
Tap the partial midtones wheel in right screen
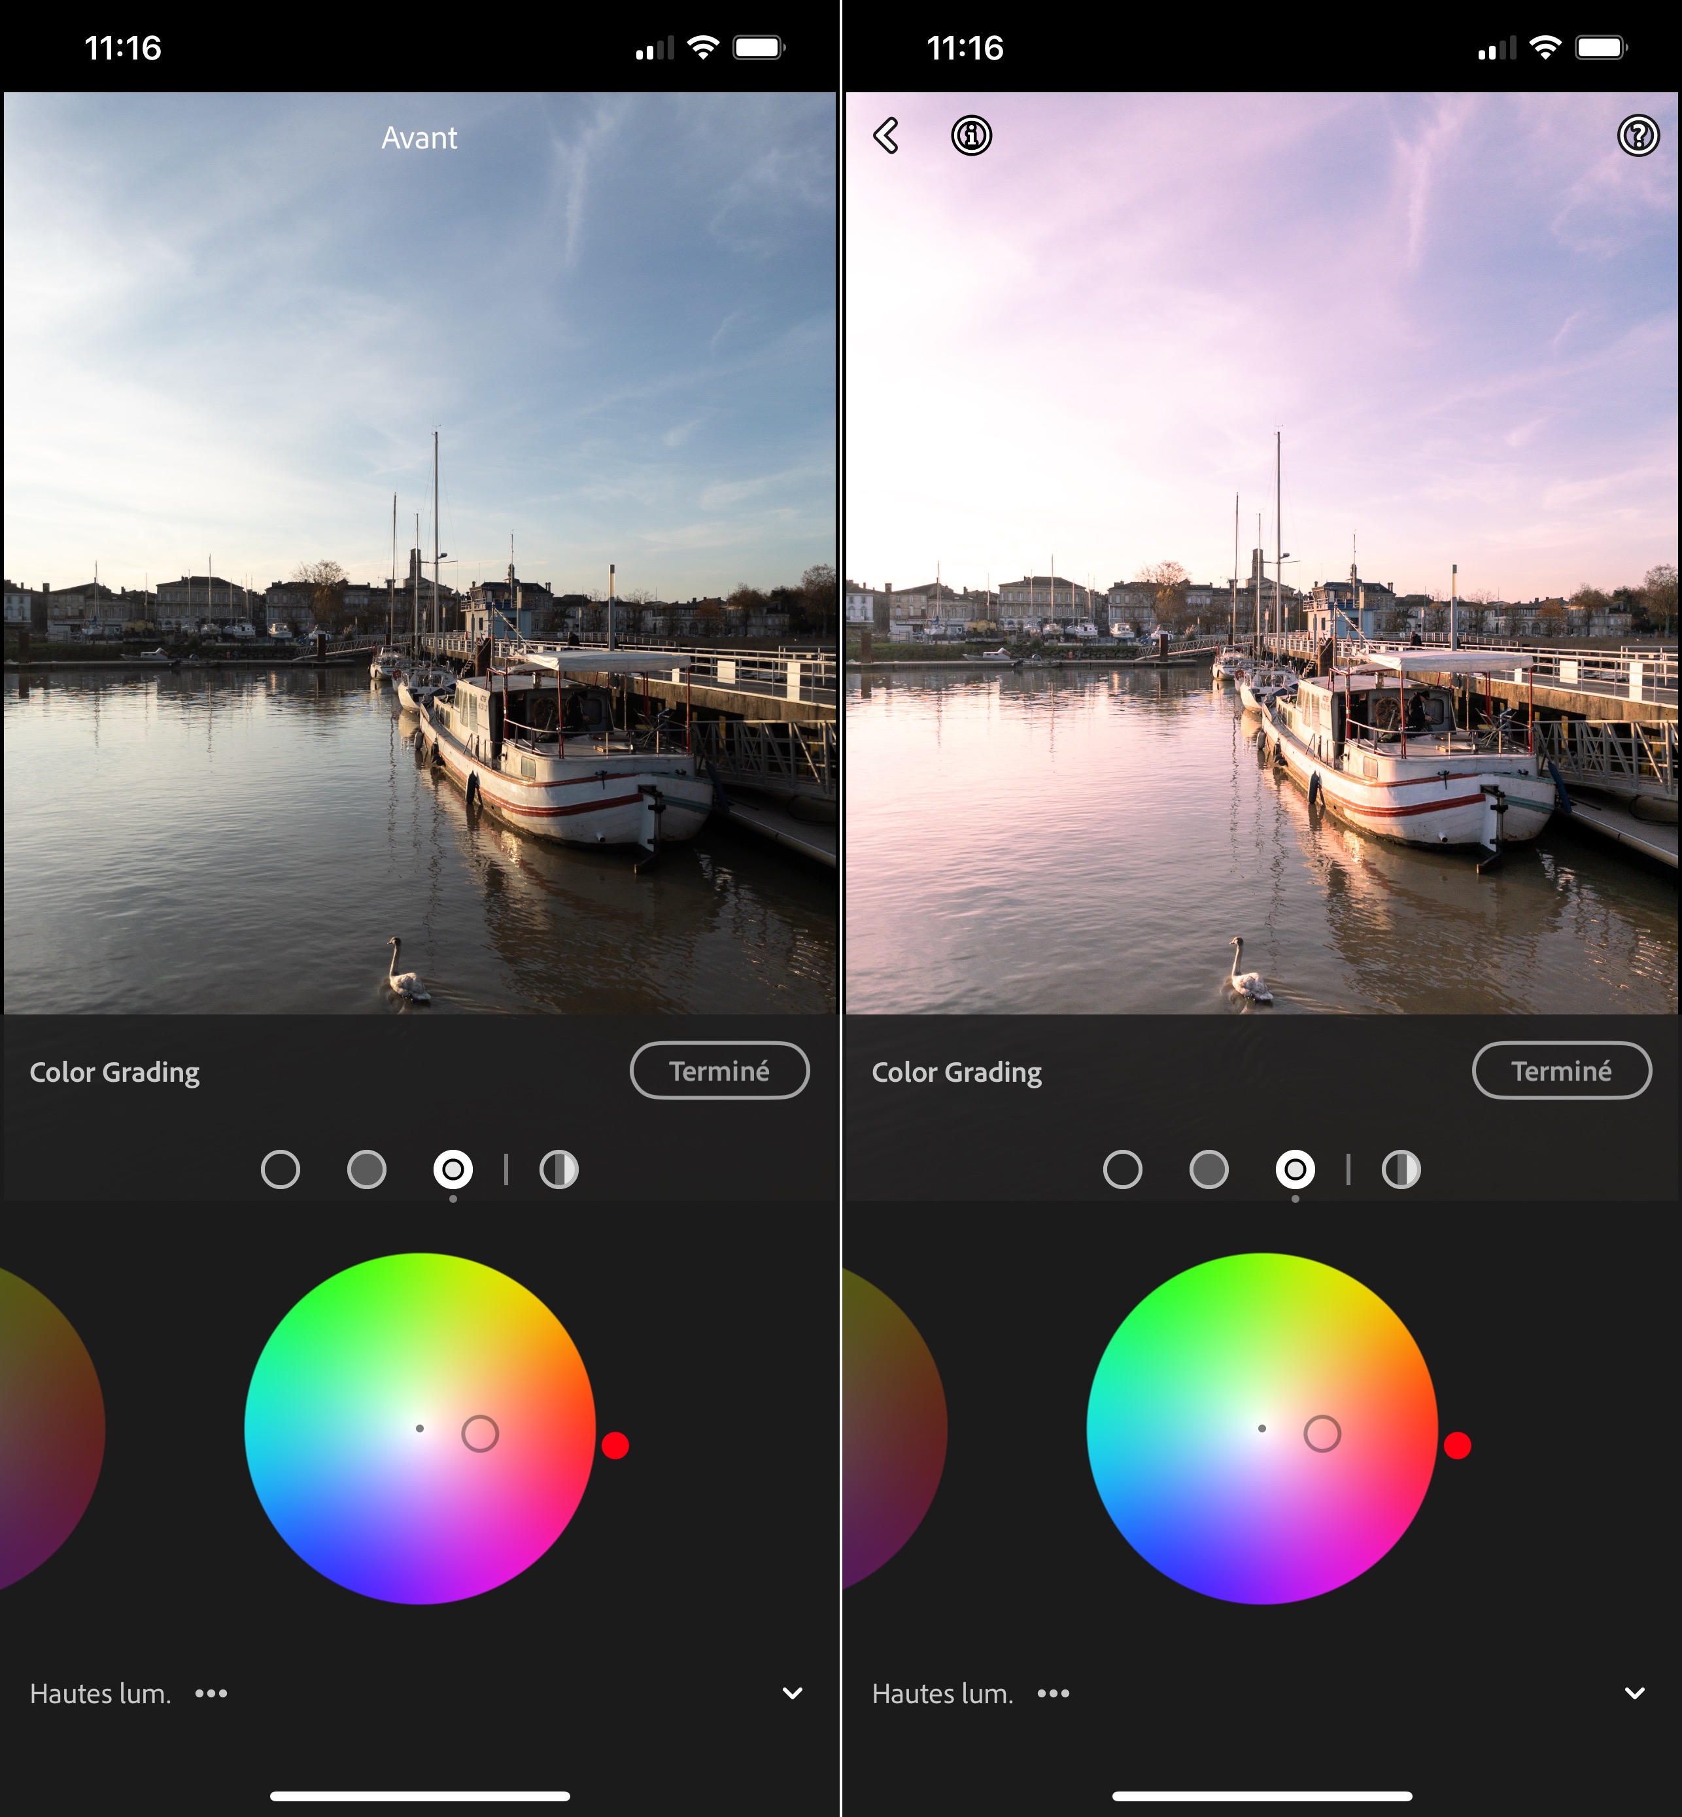[x=894, y=1428]
